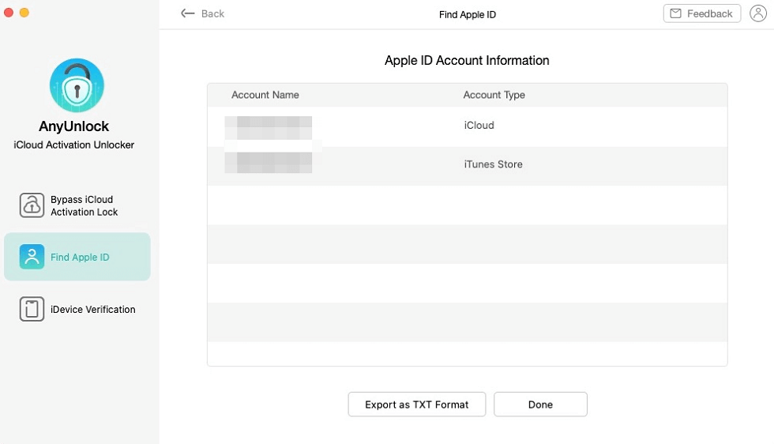
Task: Click the Account Name column header
Action: [x=265, y=95]
